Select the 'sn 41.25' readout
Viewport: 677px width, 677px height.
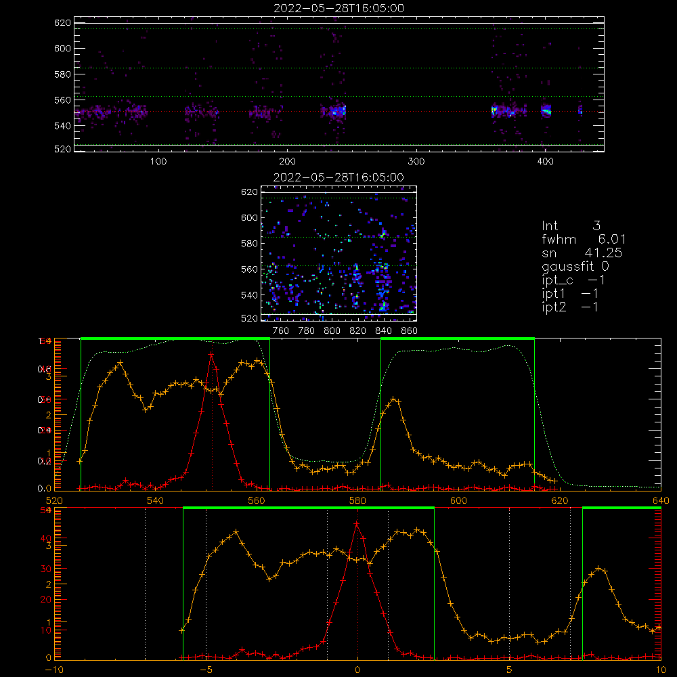coord(582,253)
